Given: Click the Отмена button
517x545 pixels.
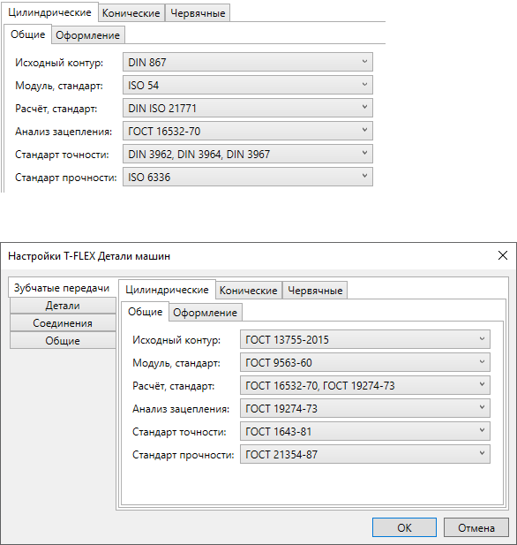Looking at the screenshot, I should (x=476, y=527).
